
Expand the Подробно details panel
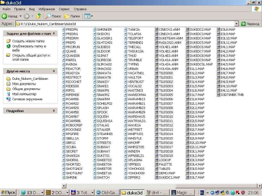pyautogui.click(x=54, y=111)
